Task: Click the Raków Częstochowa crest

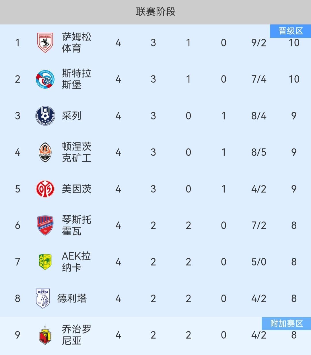Action: click(45, 225)
